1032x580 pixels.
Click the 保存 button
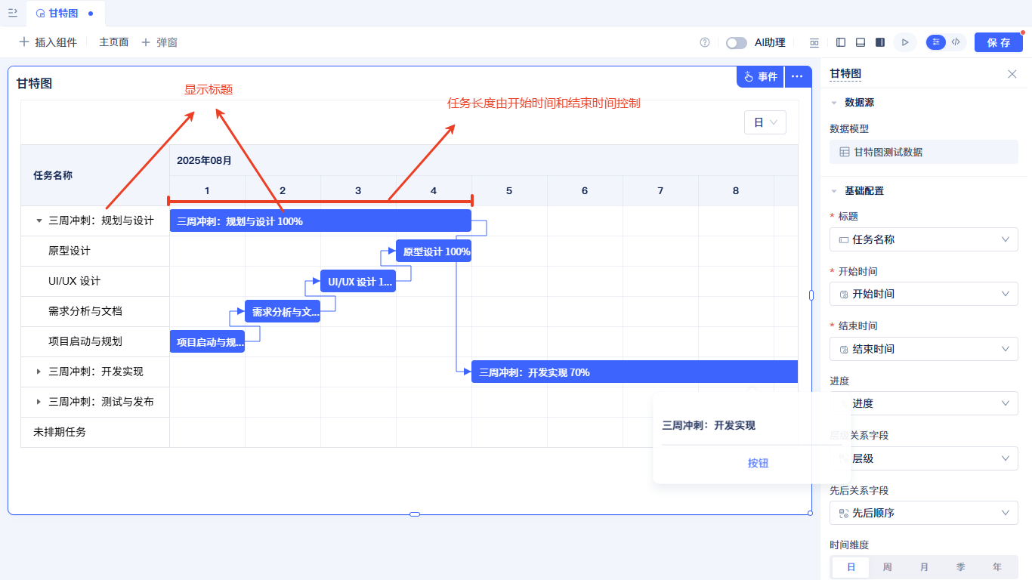[x=999, y=42]
